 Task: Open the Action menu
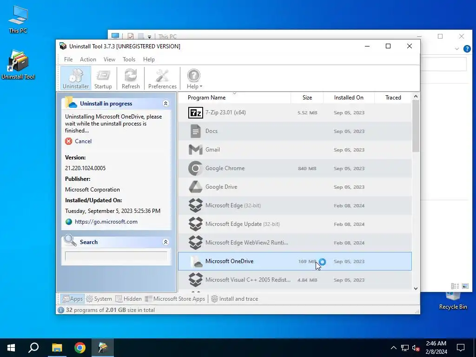[x=88, y=59]
